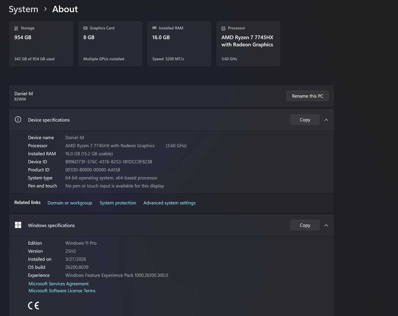Image resolution: width=398 pixels, height=316 pixels.
Task: Go back to System breadcrumb
Action: (x=23, y=9)
